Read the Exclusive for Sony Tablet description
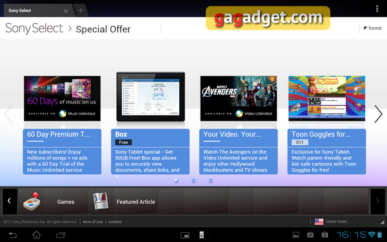 [x=324, y=161]
